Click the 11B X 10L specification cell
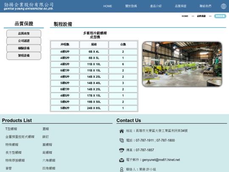 point(94,65)
